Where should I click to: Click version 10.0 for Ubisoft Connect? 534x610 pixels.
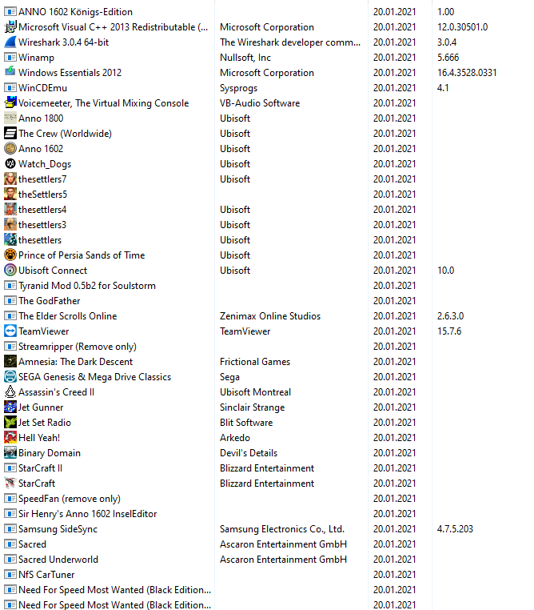tap(445, 270)
